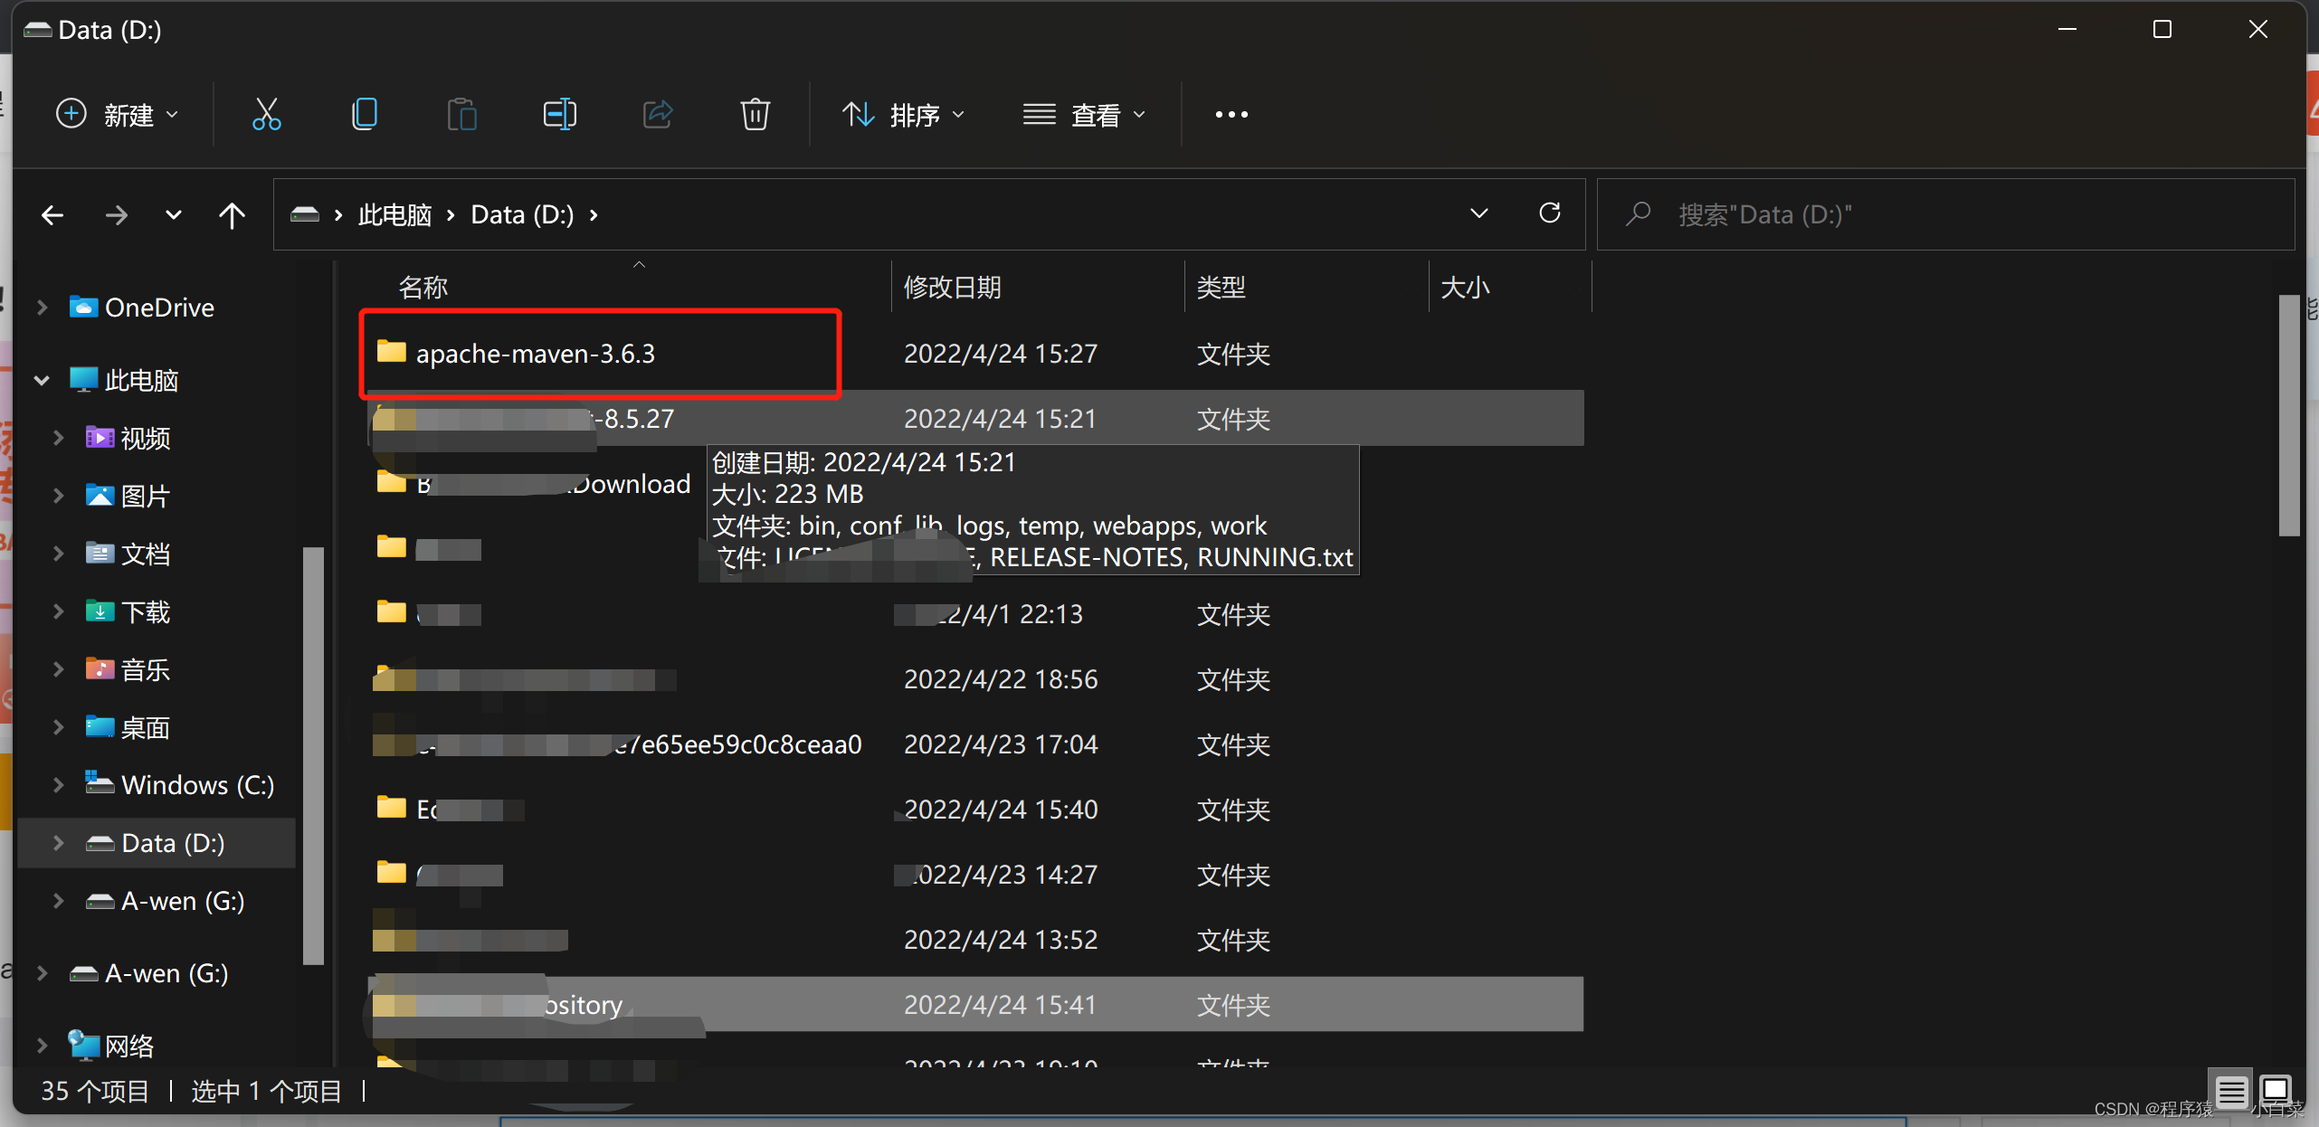Switch to details view in status bar
The height and width of the screenshot is (1127, 2319).
[x=2231, y=1092]
